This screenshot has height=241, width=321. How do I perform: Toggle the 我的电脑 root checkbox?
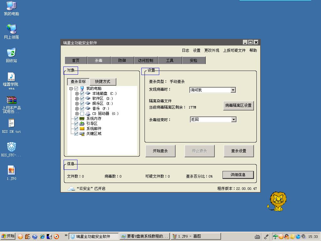pos(76,88)
